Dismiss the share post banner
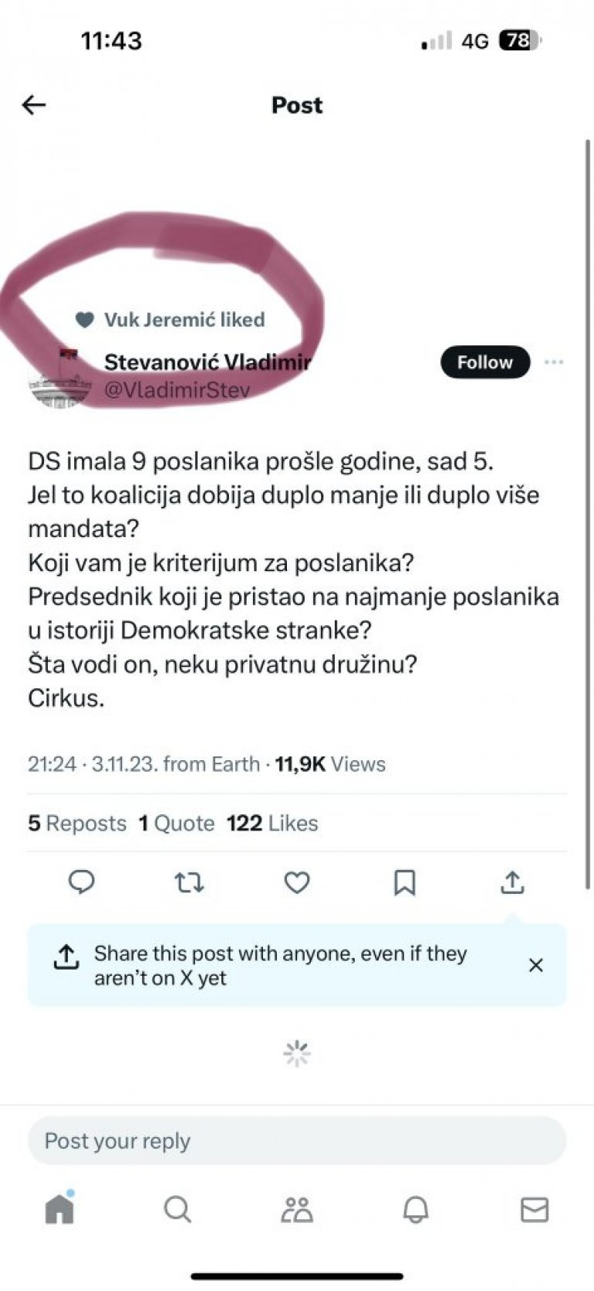Screen dimensions: 594x1291 [535, 965]
